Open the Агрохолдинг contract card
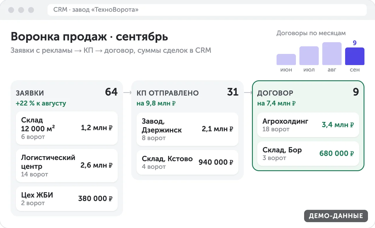 click(308, 125)
